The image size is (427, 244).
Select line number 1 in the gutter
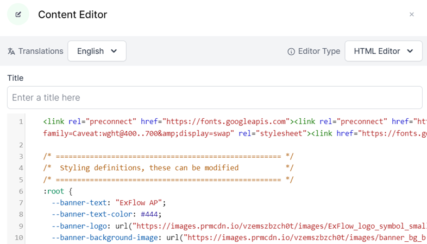(x=21, y=121)
